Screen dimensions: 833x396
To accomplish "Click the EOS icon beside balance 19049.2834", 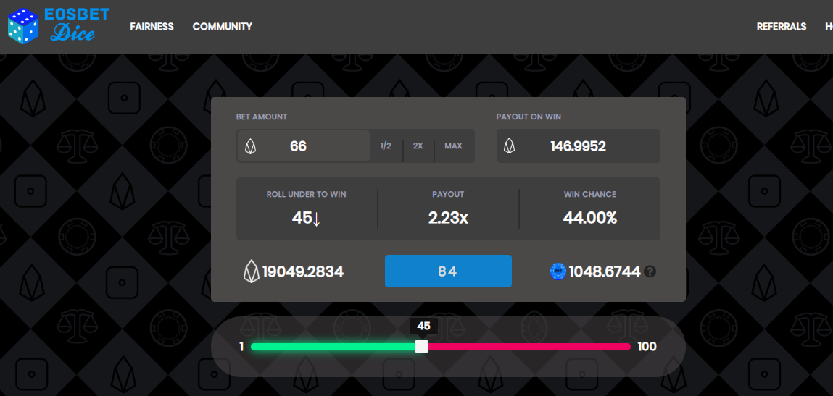I will pyautogui.click(x=252, y=271).
